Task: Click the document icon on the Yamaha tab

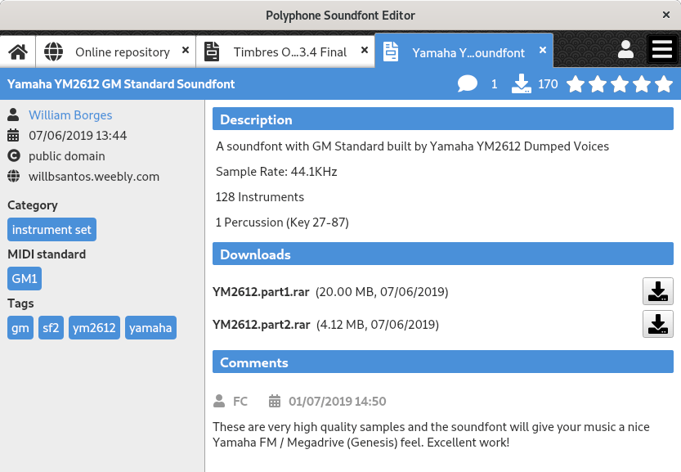Action: 391,49
